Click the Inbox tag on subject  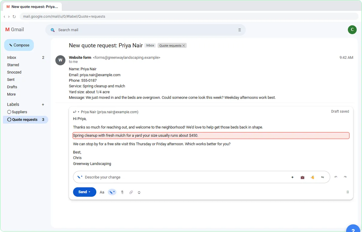tap(150, 45)
